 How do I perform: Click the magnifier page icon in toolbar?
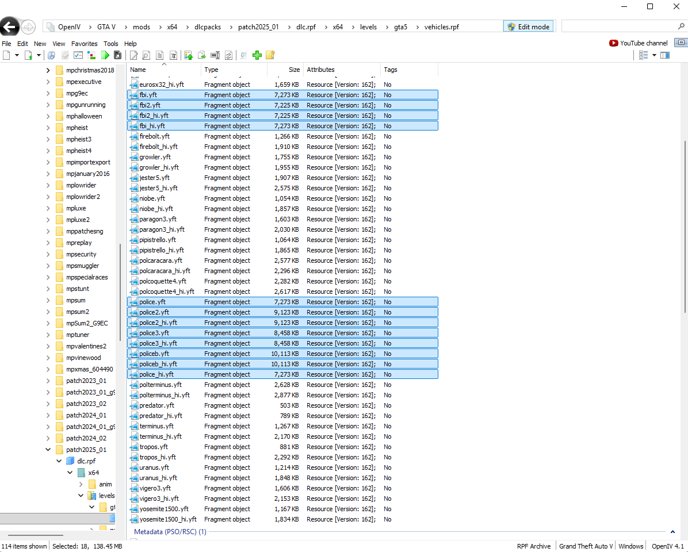coord(146,55)
